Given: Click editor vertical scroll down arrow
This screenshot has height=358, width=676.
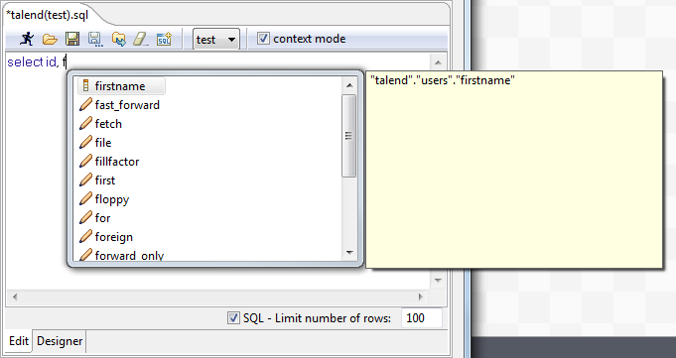Looking at the screenshot, I should point(438,281).
